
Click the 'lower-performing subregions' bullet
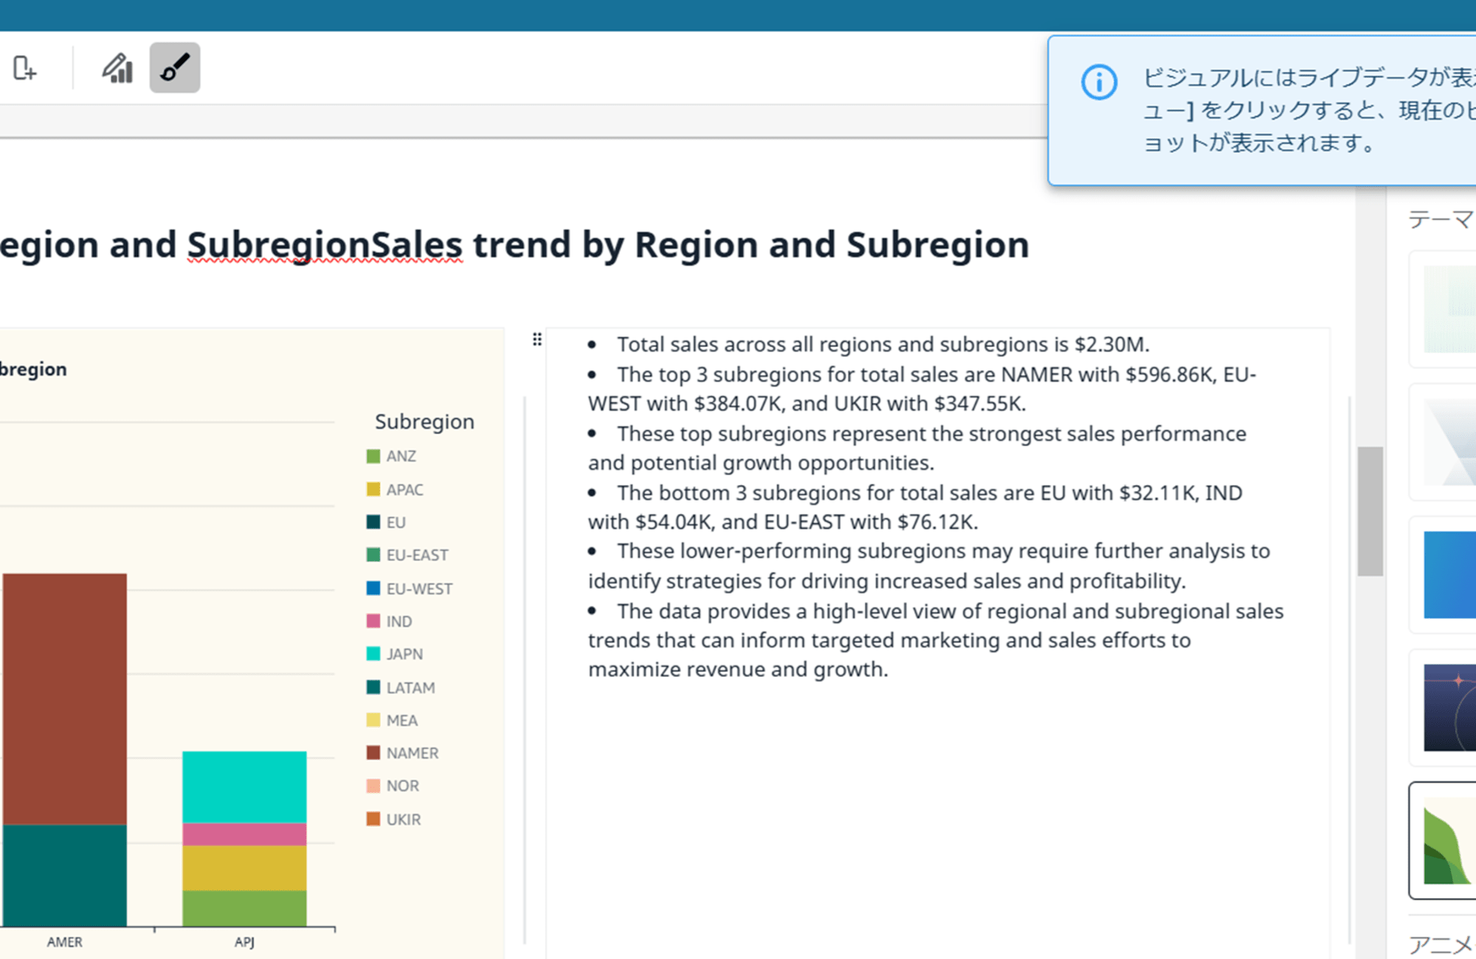coord(928,566)
